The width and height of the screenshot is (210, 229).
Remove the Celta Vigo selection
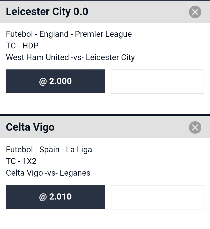(x=195, y=127)
